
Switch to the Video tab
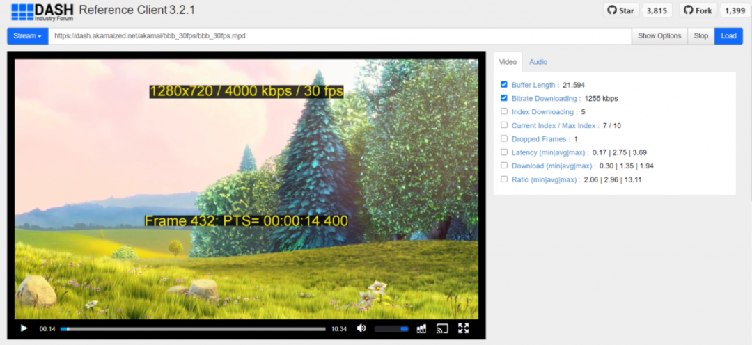(x=508, y=62)
